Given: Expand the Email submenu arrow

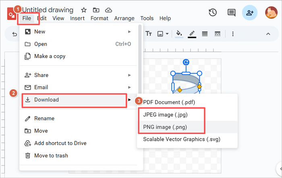Looking at the screenshot, I should [129, 87].
